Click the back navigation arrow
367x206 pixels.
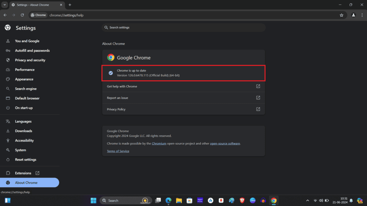(5, 15)
